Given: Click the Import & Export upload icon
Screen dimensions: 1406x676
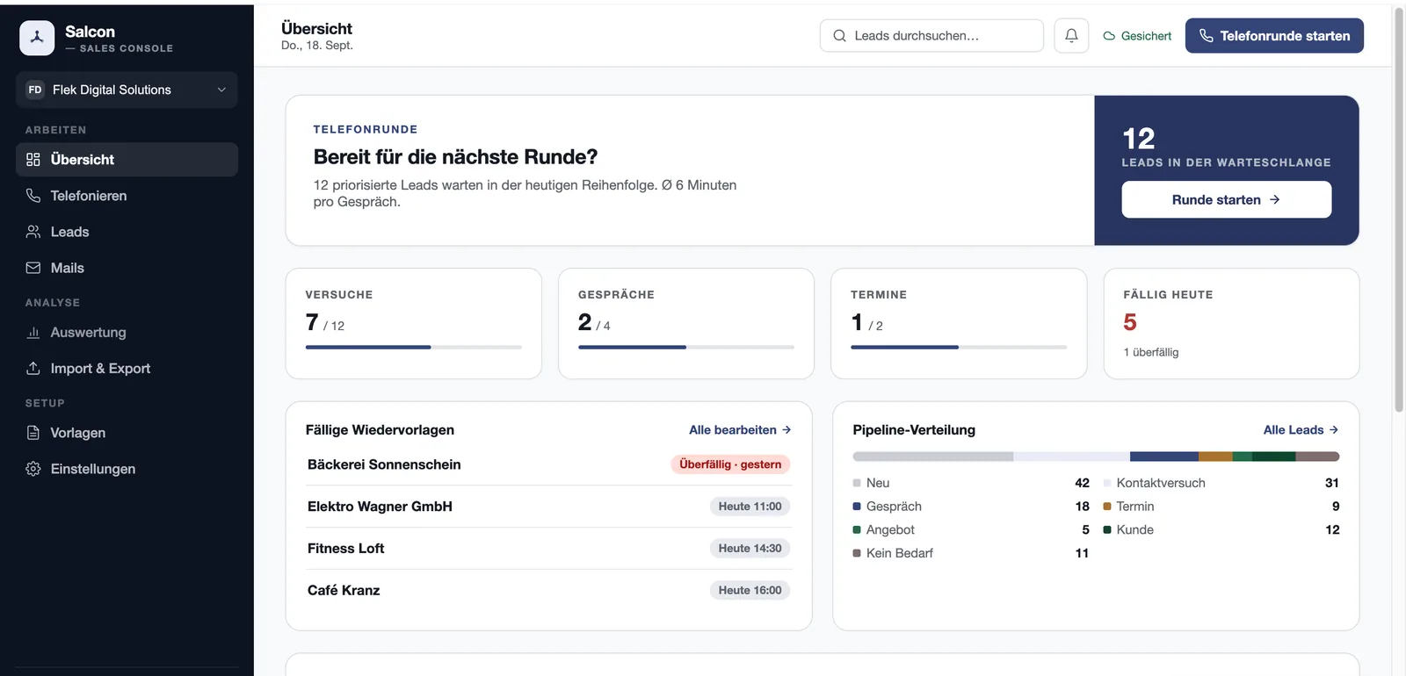Looking at the screenshot, I should tap(33, 369).
